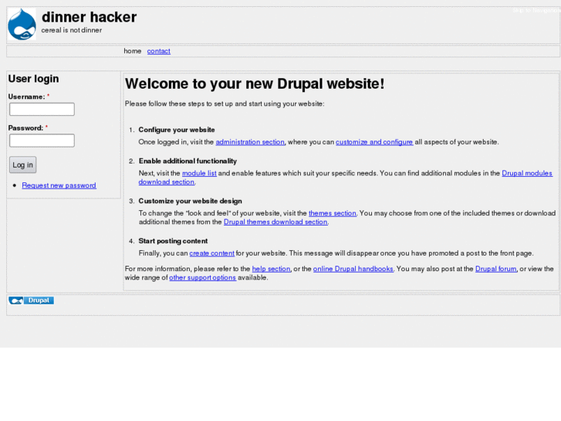
Task: Follow the Request new password link
Action: (59, 185)
